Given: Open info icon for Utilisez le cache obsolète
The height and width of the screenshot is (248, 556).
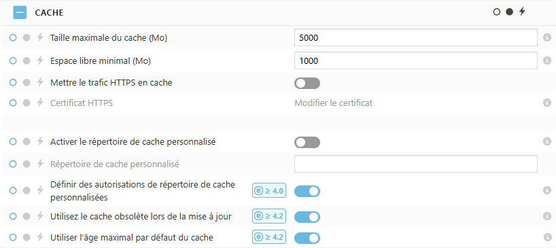Looking at the screenshot, I should (x=547, y=216).
